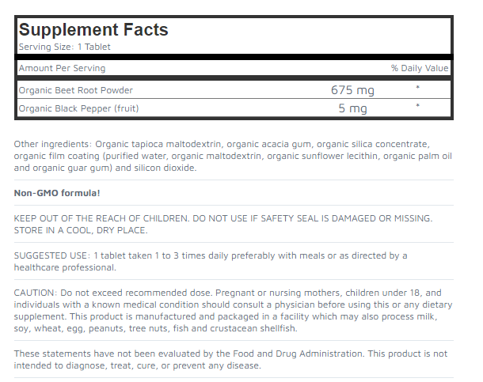This screenshot has height=382, width=483.
Task: Click the Amount Per Serving label
Action: tap(62, 68)
